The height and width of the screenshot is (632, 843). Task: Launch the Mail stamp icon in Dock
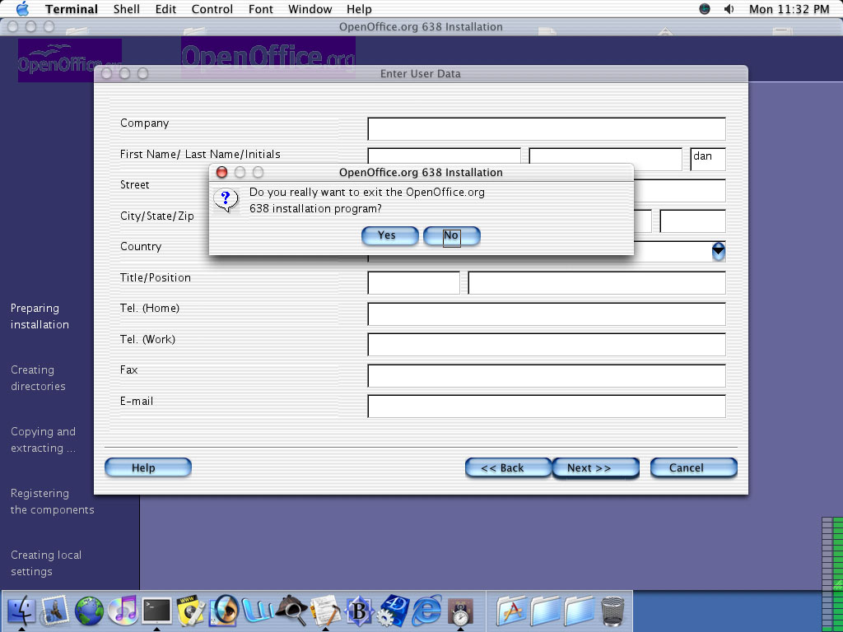click(x=55, y=611)
